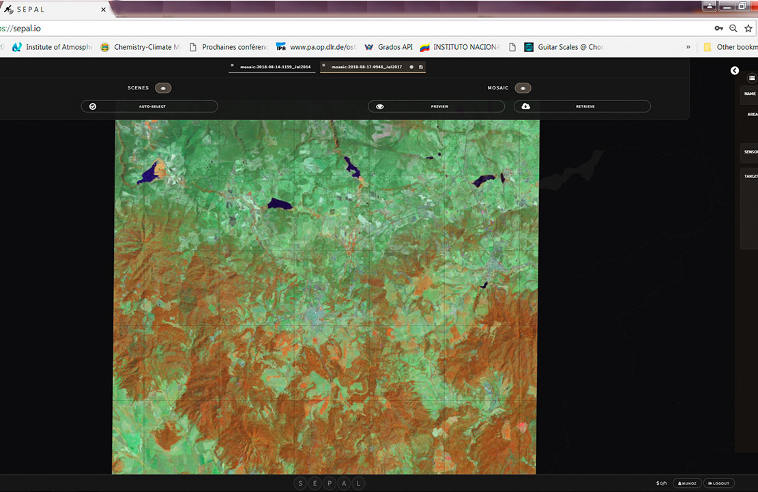This screenshot has height=492, width=758.
Task: Click the P circle in SEPAL footer
Action: pyautogui.click(x=330, y=483)
